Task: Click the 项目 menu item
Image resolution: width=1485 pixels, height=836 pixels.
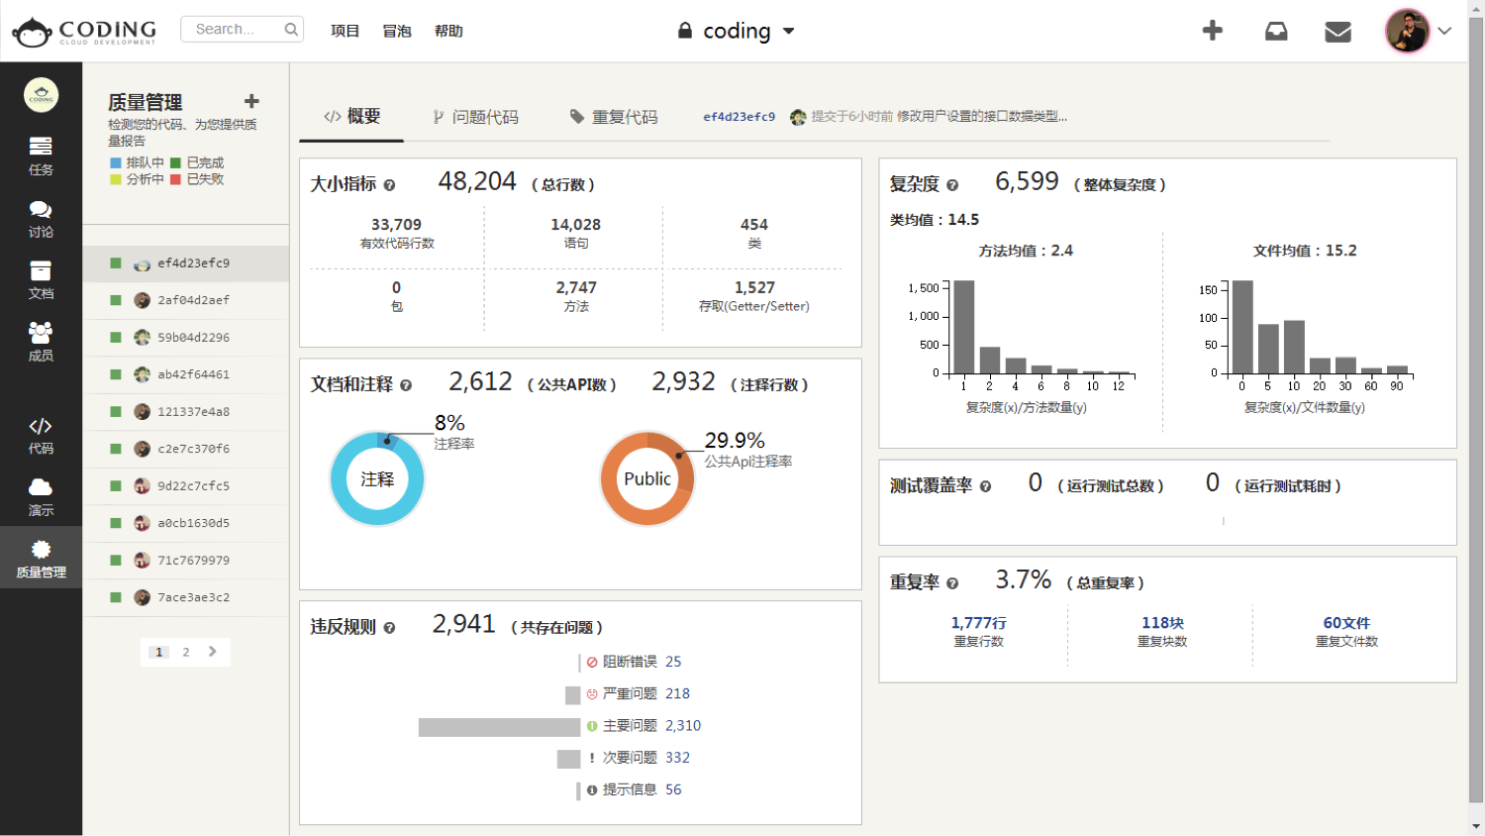Action: coord(345,31)
